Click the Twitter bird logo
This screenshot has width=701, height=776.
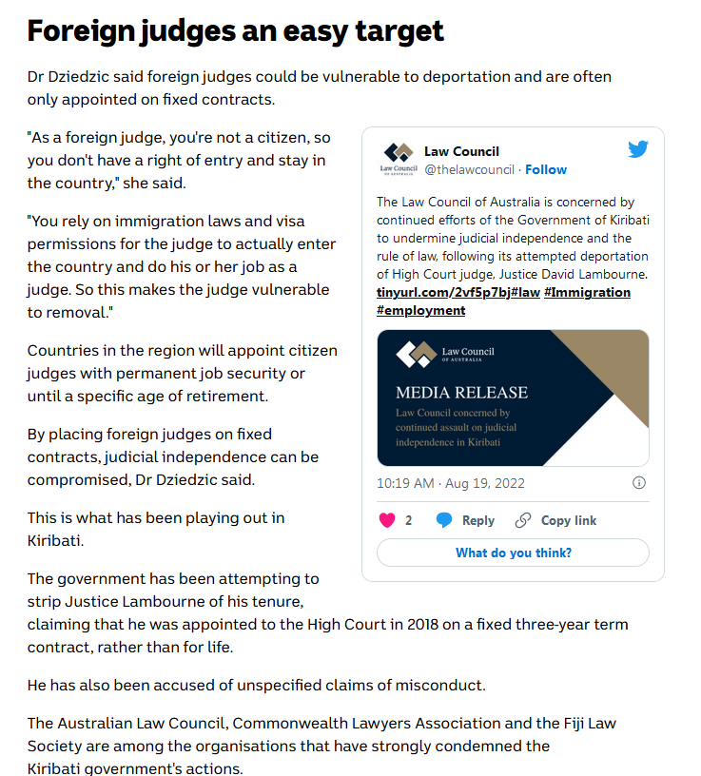[637, 149]
